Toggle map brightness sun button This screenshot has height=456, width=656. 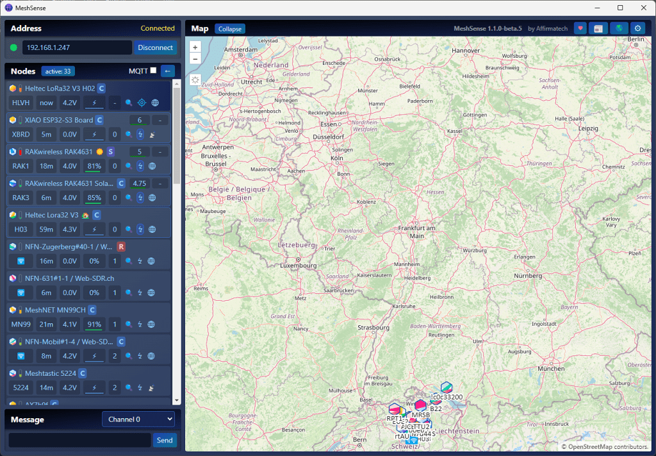[195, 80]
